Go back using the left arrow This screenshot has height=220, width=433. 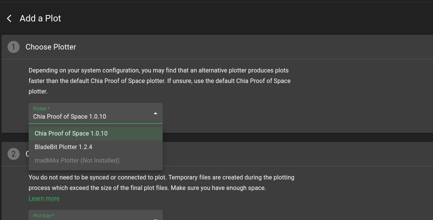click(x=9, y=18)
